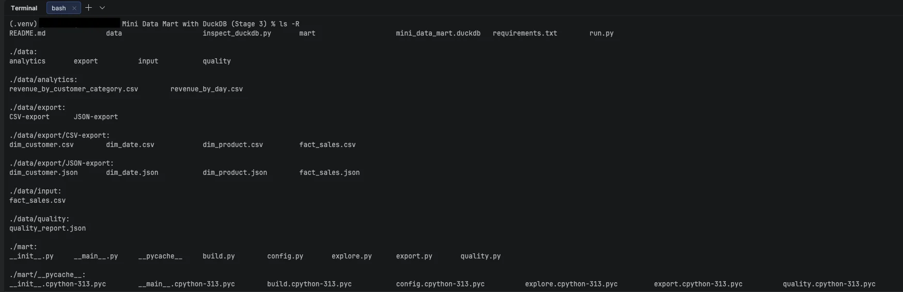
Task: Click config.cpython-313.pyc
Action: pyautogui.click(x=440, y=284)
